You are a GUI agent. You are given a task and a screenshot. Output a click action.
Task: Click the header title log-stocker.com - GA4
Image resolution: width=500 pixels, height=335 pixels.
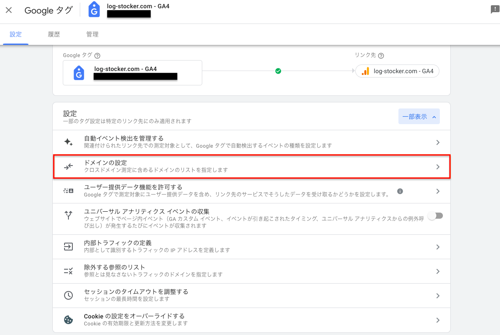pyautogui.click(x=138, y=7)
